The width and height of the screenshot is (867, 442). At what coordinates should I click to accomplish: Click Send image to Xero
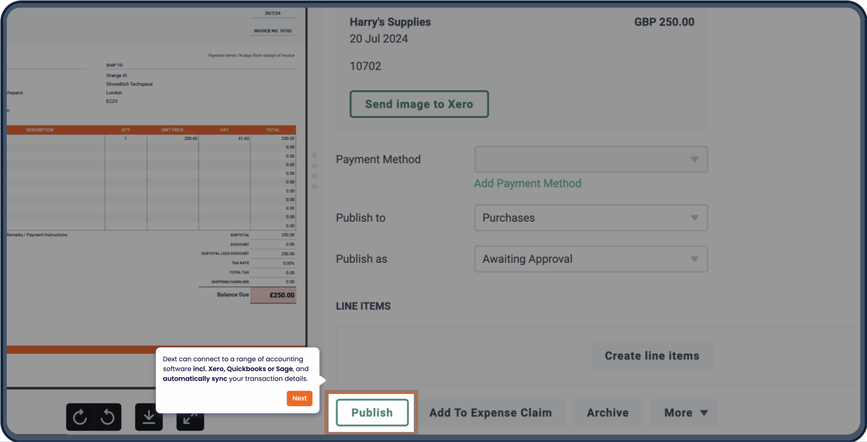[x=419, y=104]
